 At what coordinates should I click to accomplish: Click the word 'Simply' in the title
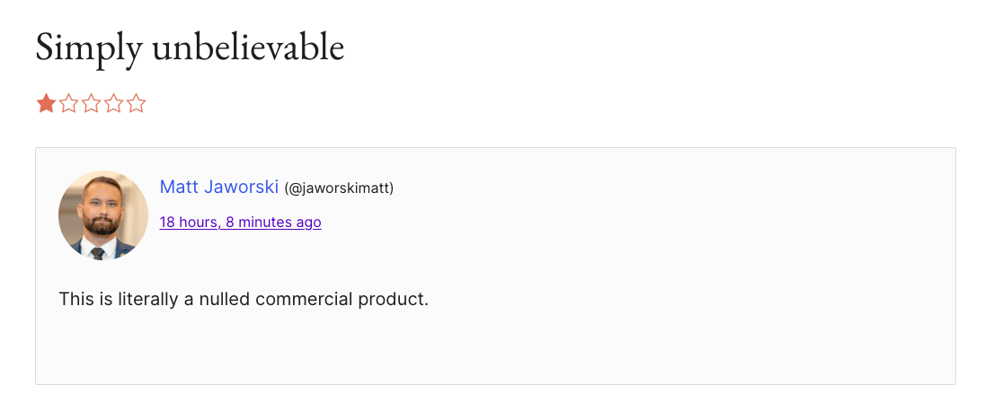88,48
